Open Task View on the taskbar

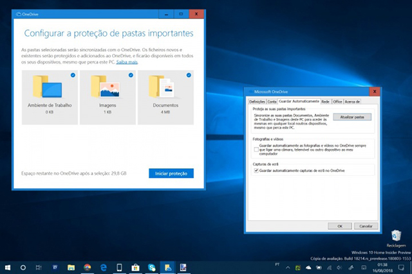39,268
